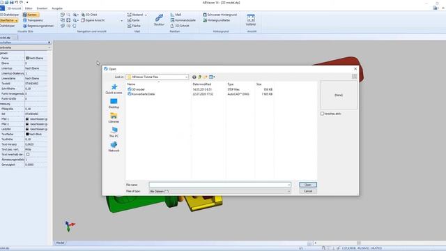
Task: Enable Kanten edge display in ribbon
Action: point(31,15)
